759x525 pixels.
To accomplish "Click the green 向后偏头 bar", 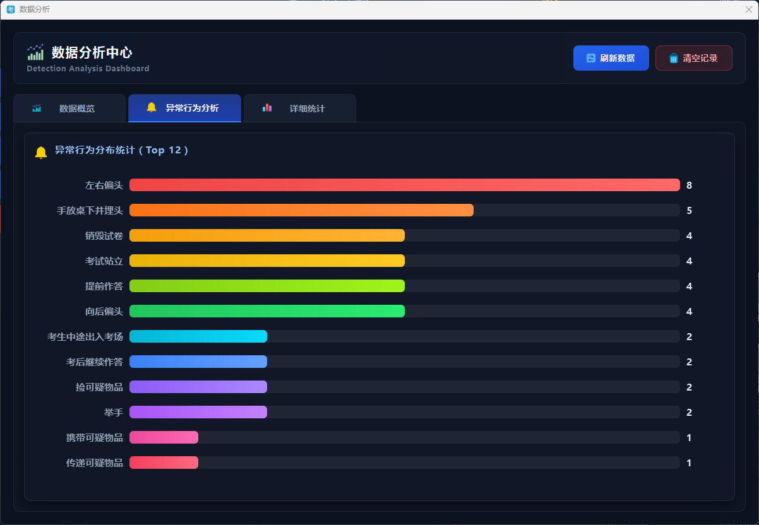I will pos(266,311).
